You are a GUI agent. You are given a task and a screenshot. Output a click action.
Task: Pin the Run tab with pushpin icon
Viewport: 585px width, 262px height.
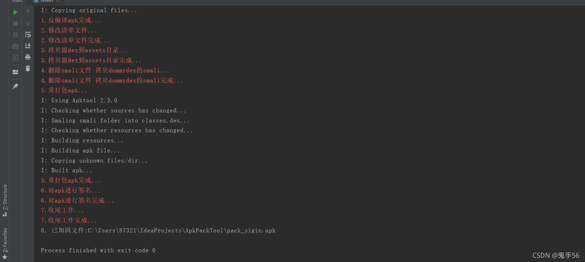click(x=15, y=86)
